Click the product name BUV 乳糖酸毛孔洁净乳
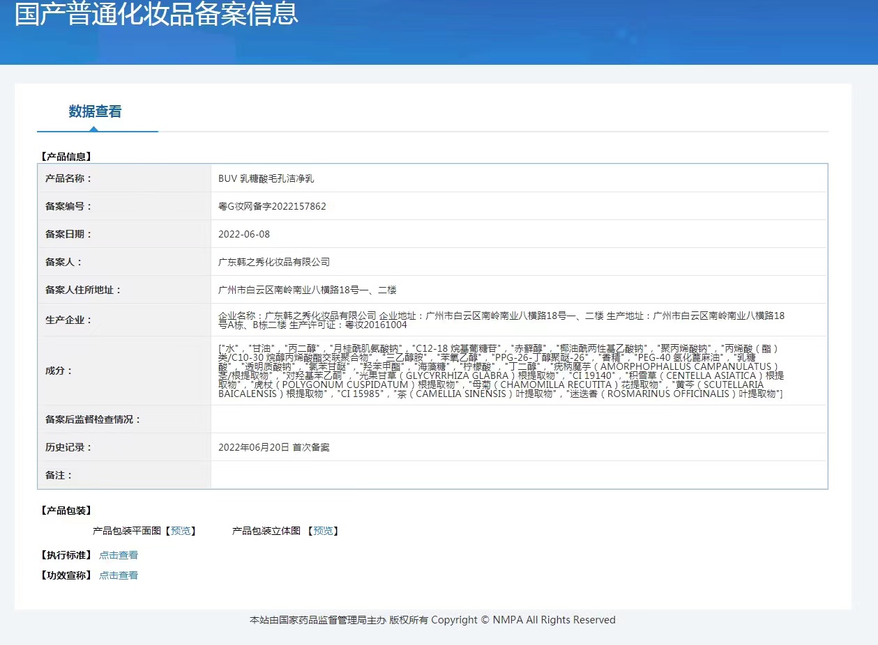This screenshot has height=645, width=878. coord(266,178)
